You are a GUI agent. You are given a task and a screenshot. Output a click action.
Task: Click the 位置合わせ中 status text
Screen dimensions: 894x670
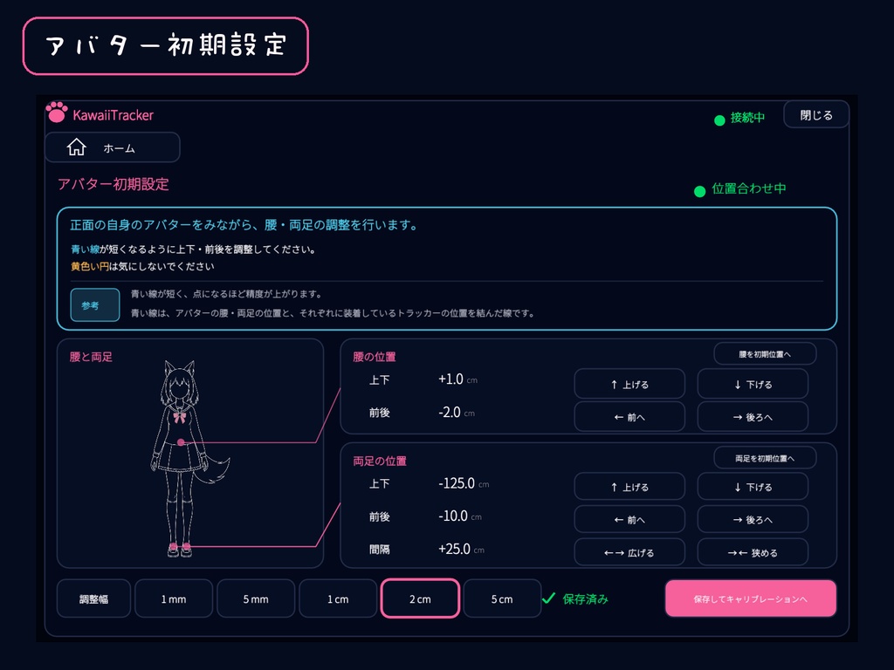748,188
